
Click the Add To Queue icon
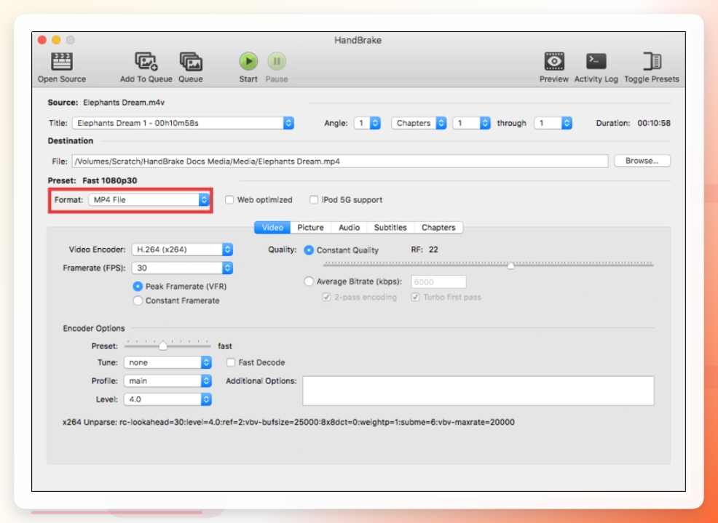146,61
